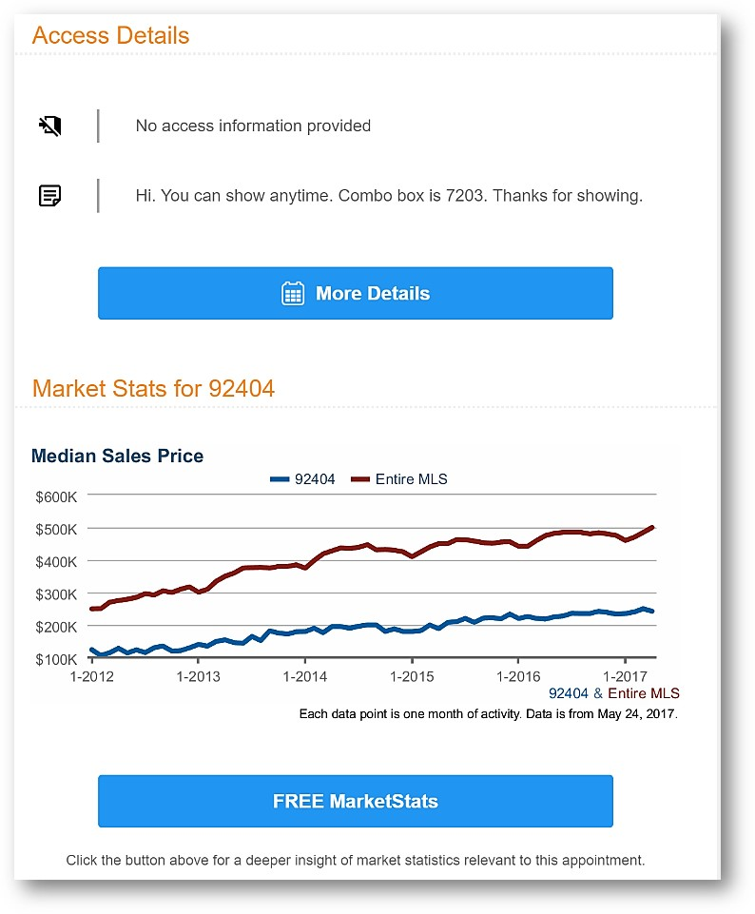
Task: Click the Access Details heading
Action: pos(110,36)
